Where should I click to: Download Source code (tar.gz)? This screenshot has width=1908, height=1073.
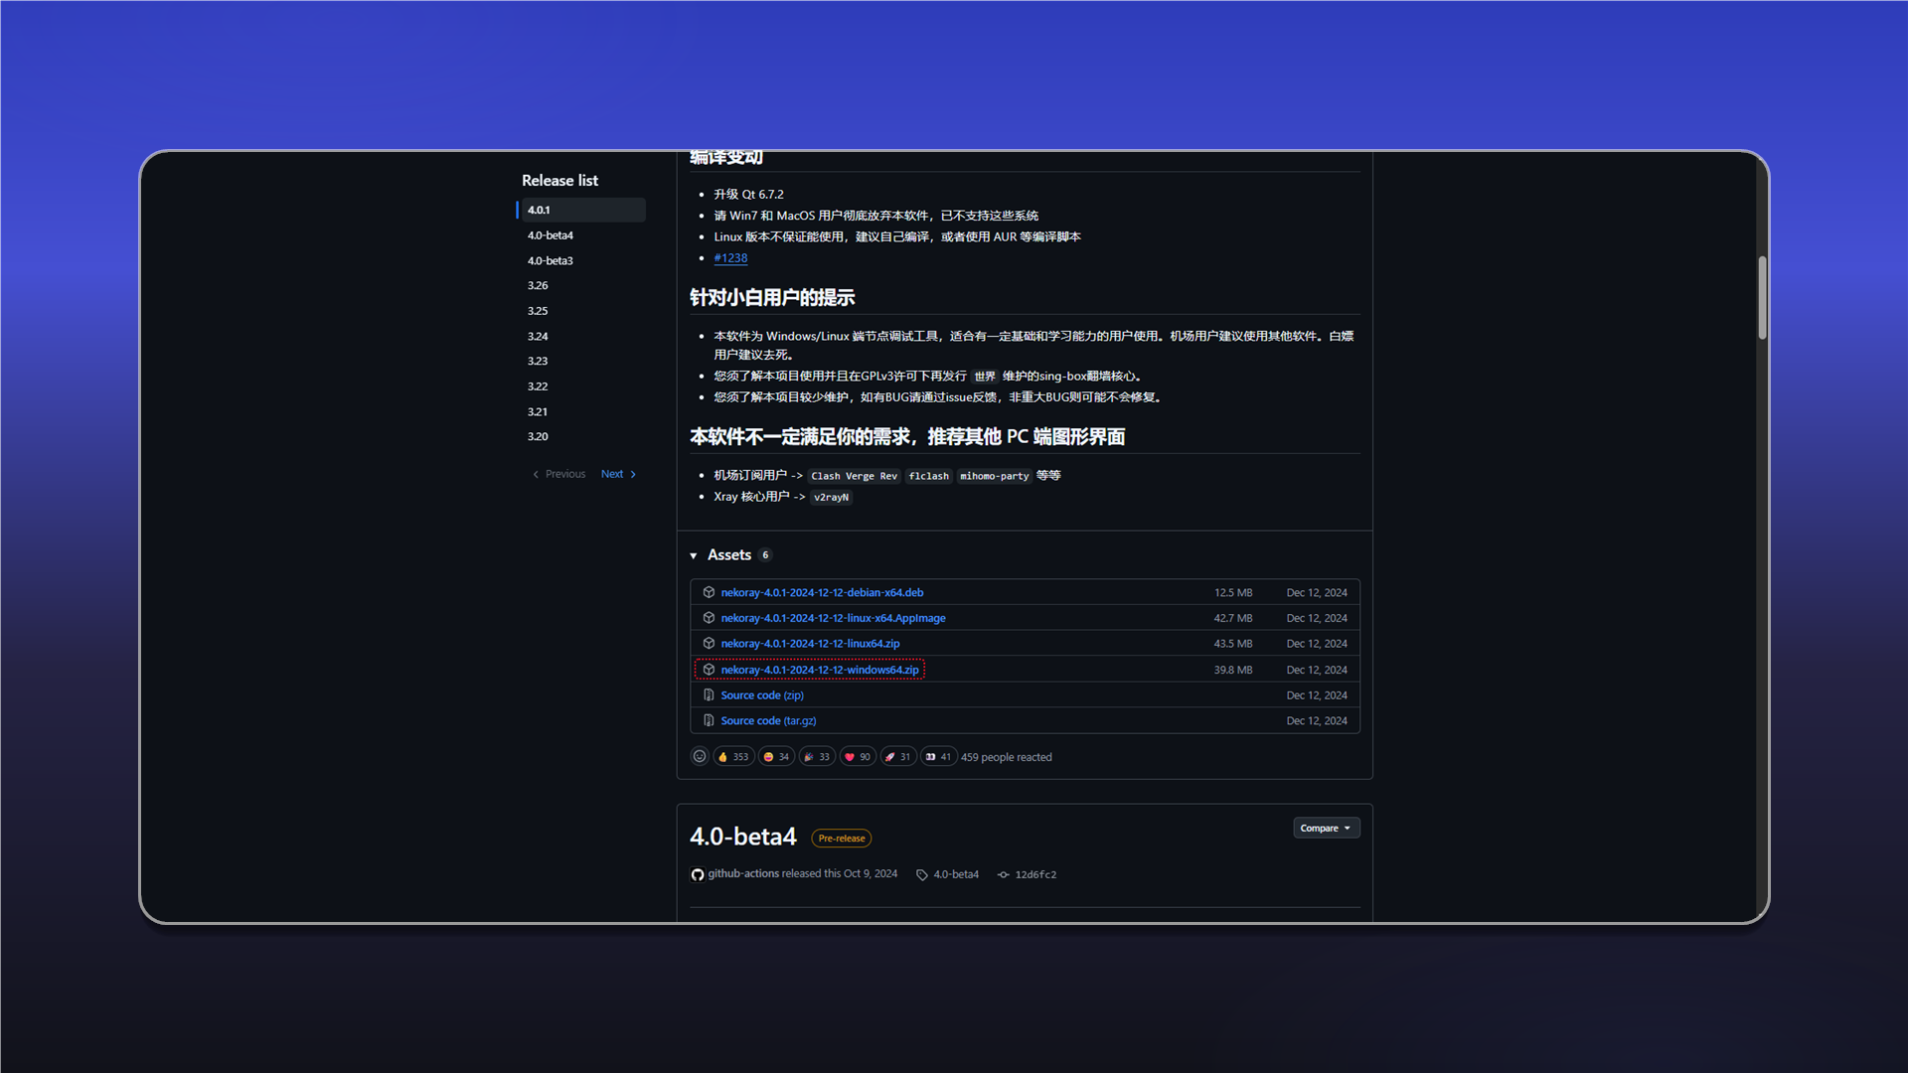768,722
